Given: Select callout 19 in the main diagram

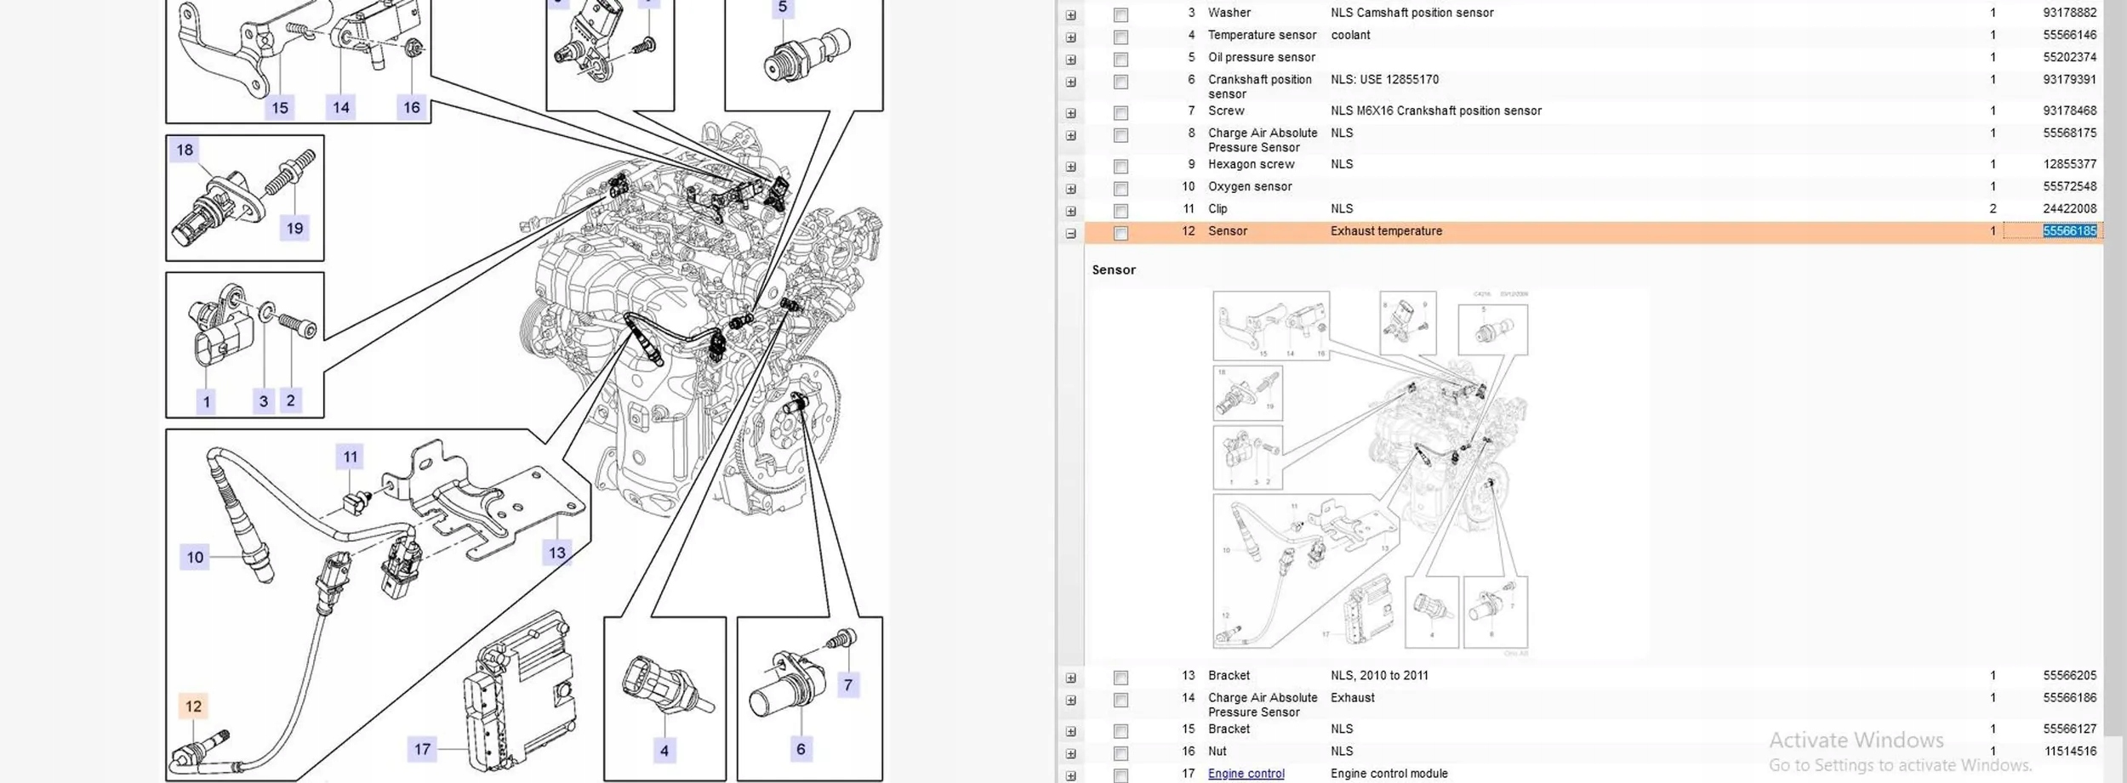Looking at the screenshot, I should tap(294, 228).
